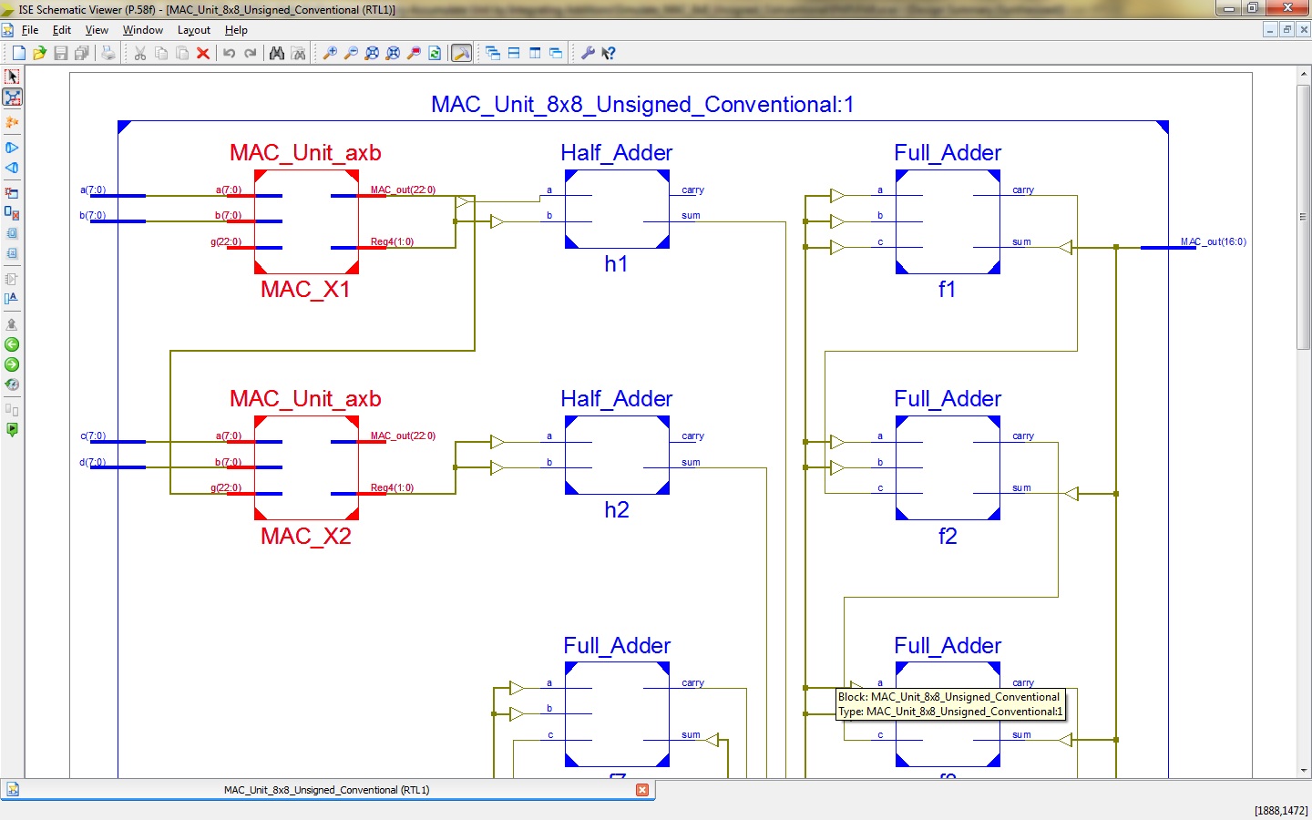
Task: Click the new document toolbar icon
Action: click(18, 54)
